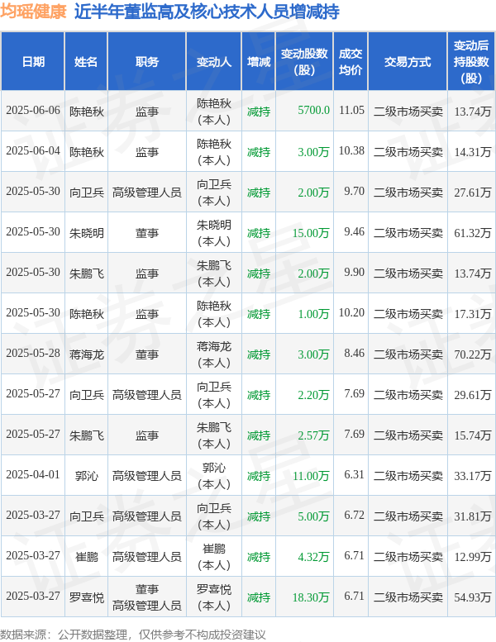Click the average price 9.90

(355, 273)
